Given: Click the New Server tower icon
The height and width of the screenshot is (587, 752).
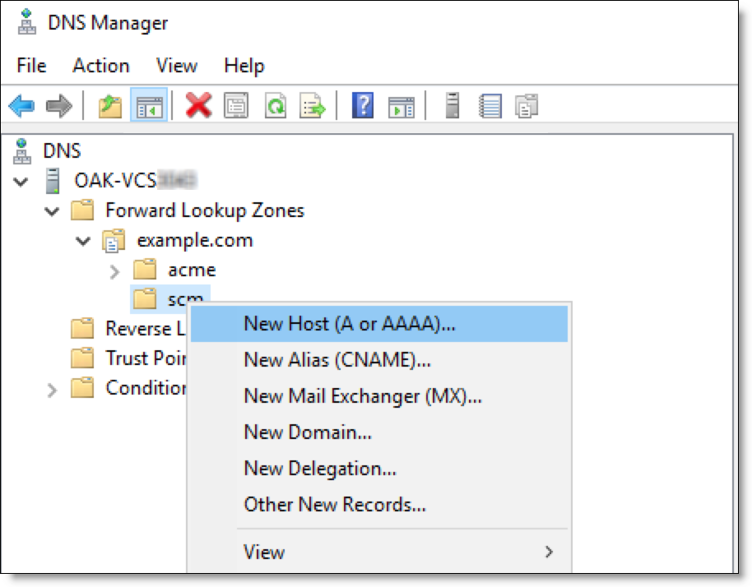Looking at the screenshot, I should [453, 105].
